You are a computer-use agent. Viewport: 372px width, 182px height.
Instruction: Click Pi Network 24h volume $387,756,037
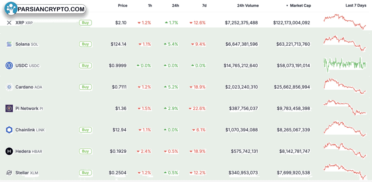click(243, 109)
